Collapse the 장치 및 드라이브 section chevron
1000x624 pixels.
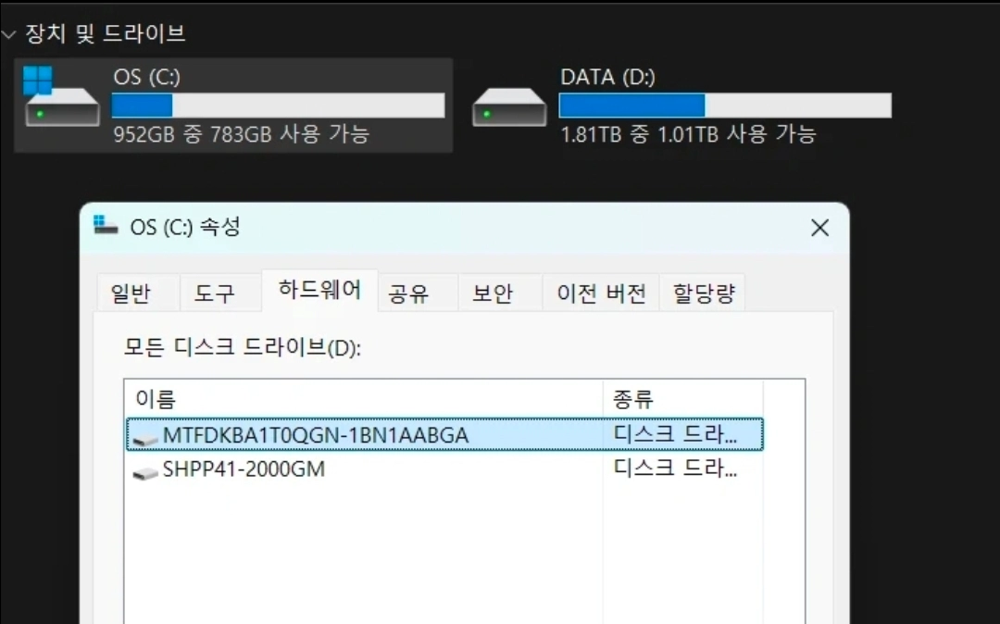pyautogui.click(x=9, y=34)
